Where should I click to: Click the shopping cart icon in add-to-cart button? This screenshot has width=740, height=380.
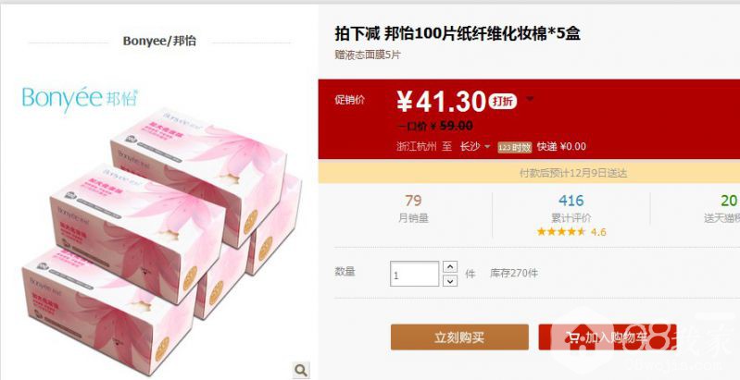click(572, 338)
